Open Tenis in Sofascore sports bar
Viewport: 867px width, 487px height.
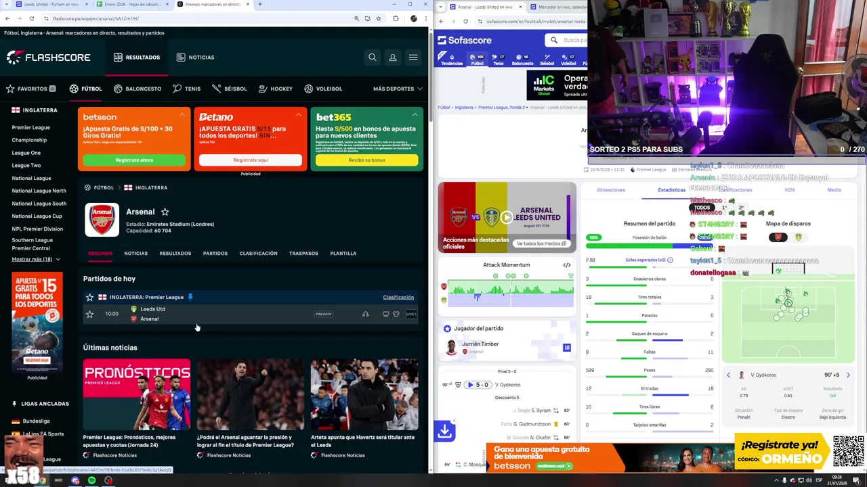click(x=499, y=60)
